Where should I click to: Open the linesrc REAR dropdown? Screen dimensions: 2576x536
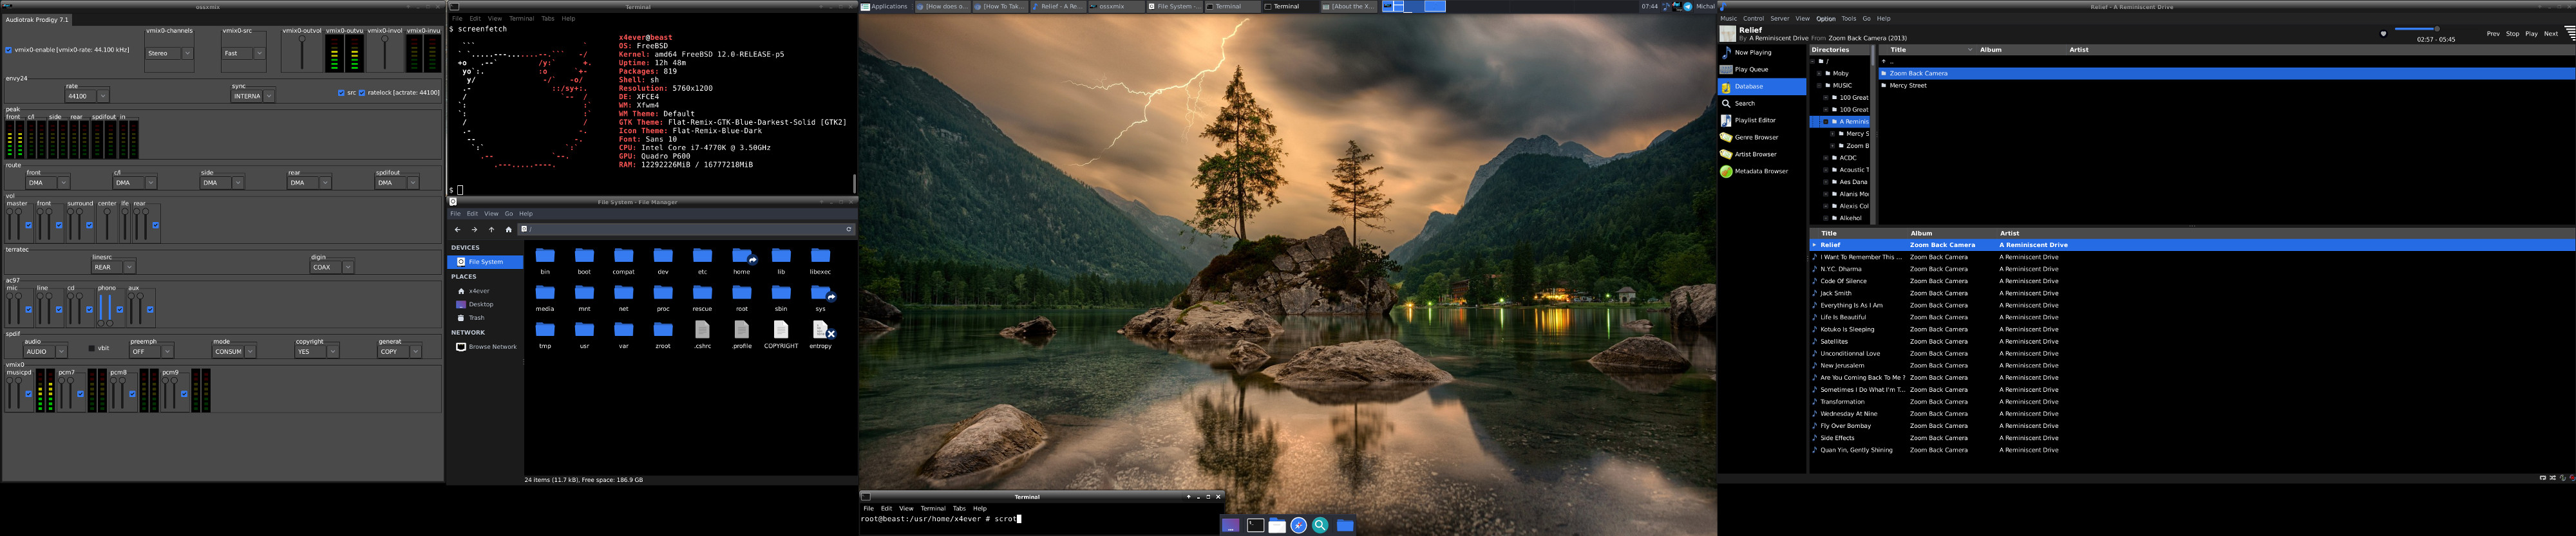coord(113,267)
